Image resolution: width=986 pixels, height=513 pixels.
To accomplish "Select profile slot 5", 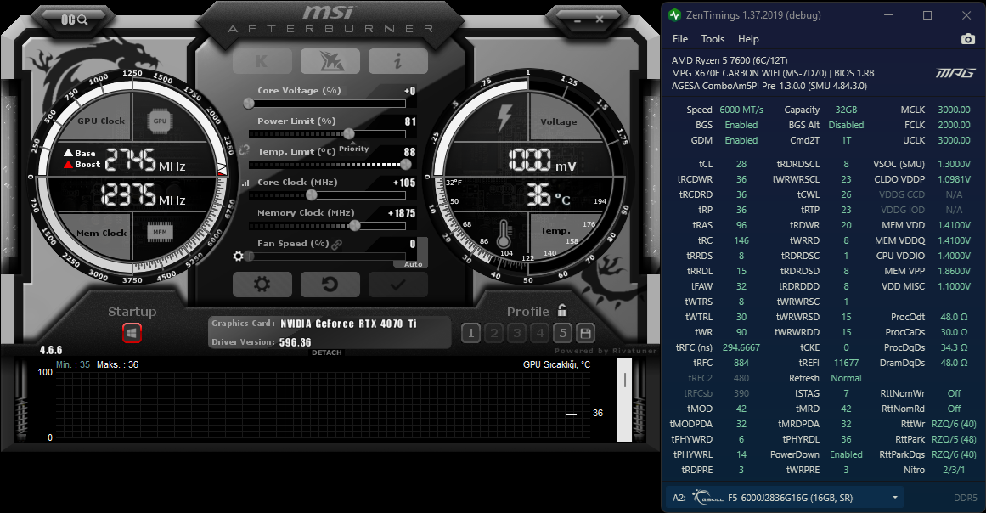I will click(x=563, y=333).
